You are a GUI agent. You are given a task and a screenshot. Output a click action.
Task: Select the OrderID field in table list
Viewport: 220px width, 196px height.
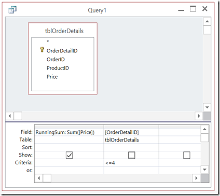tap(56, 60)
